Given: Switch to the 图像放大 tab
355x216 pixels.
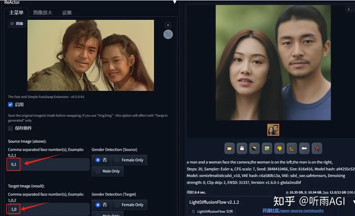Looking at the screenshot, I should [x=43, y=13].
